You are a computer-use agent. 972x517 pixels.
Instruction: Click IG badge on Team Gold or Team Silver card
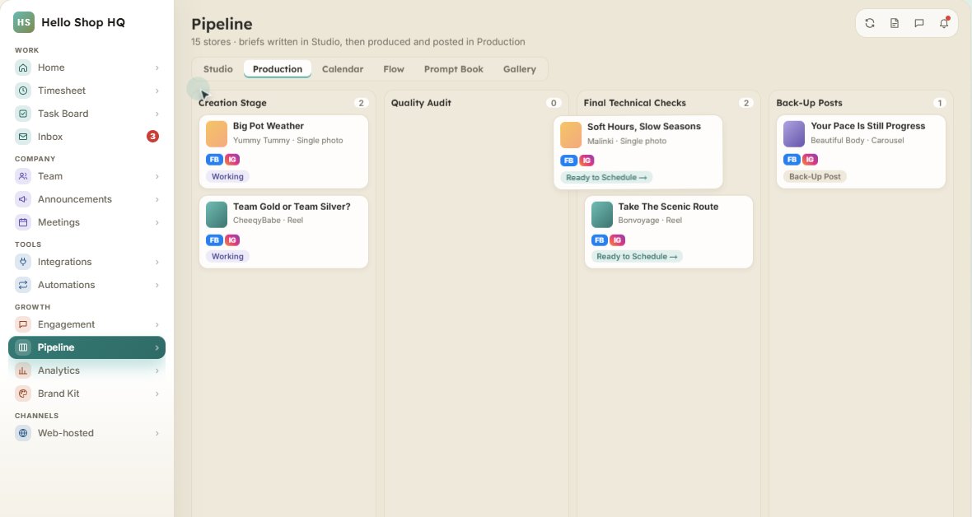point(232,240)
